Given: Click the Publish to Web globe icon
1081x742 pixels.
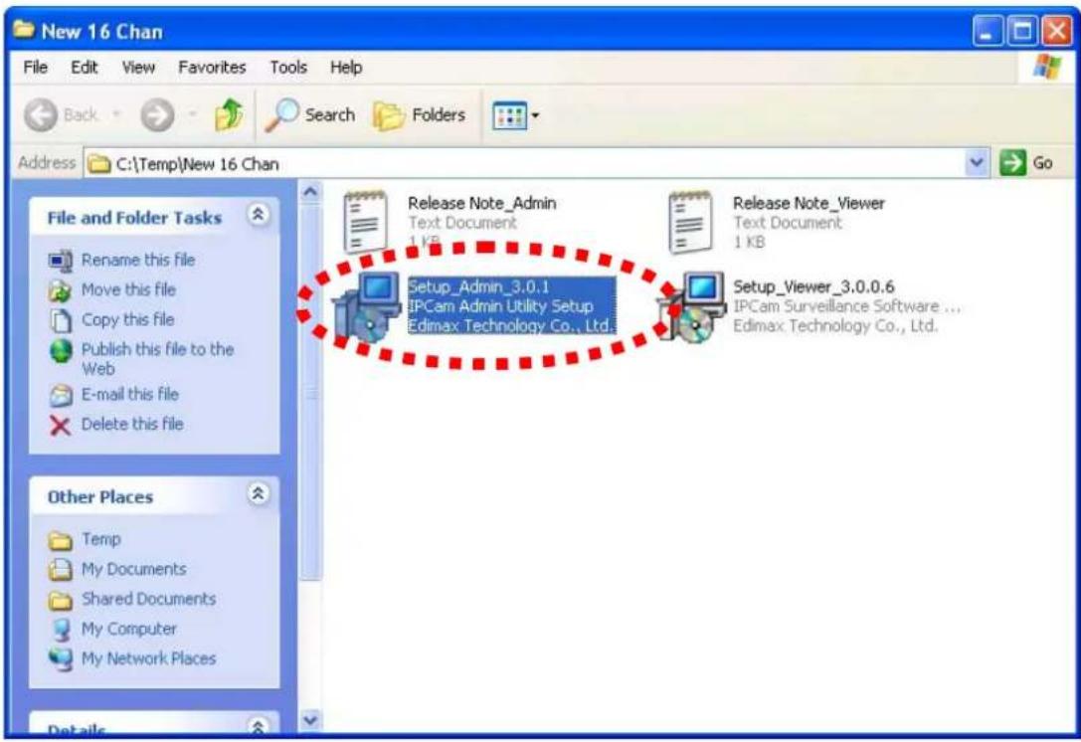Looking at the screenshot, I should click(x=61, y=351).
